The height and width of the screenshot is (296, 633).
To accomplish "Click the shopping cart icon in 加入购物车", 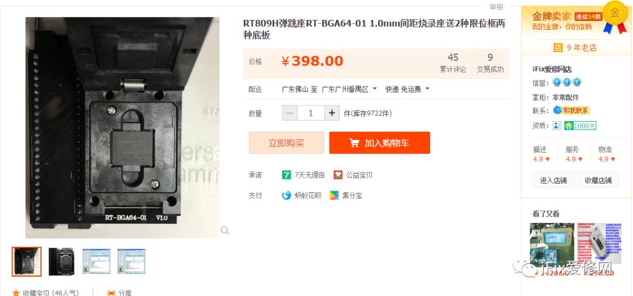I will tap(355, 143).
